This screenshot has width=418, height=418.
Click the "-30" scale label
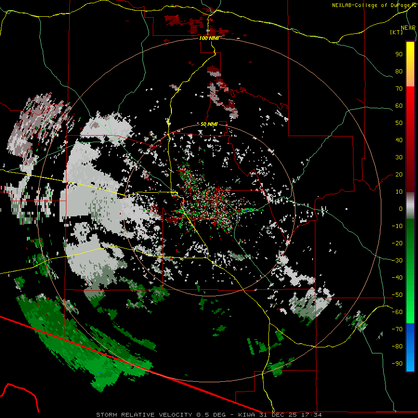[x=397, y=261]
